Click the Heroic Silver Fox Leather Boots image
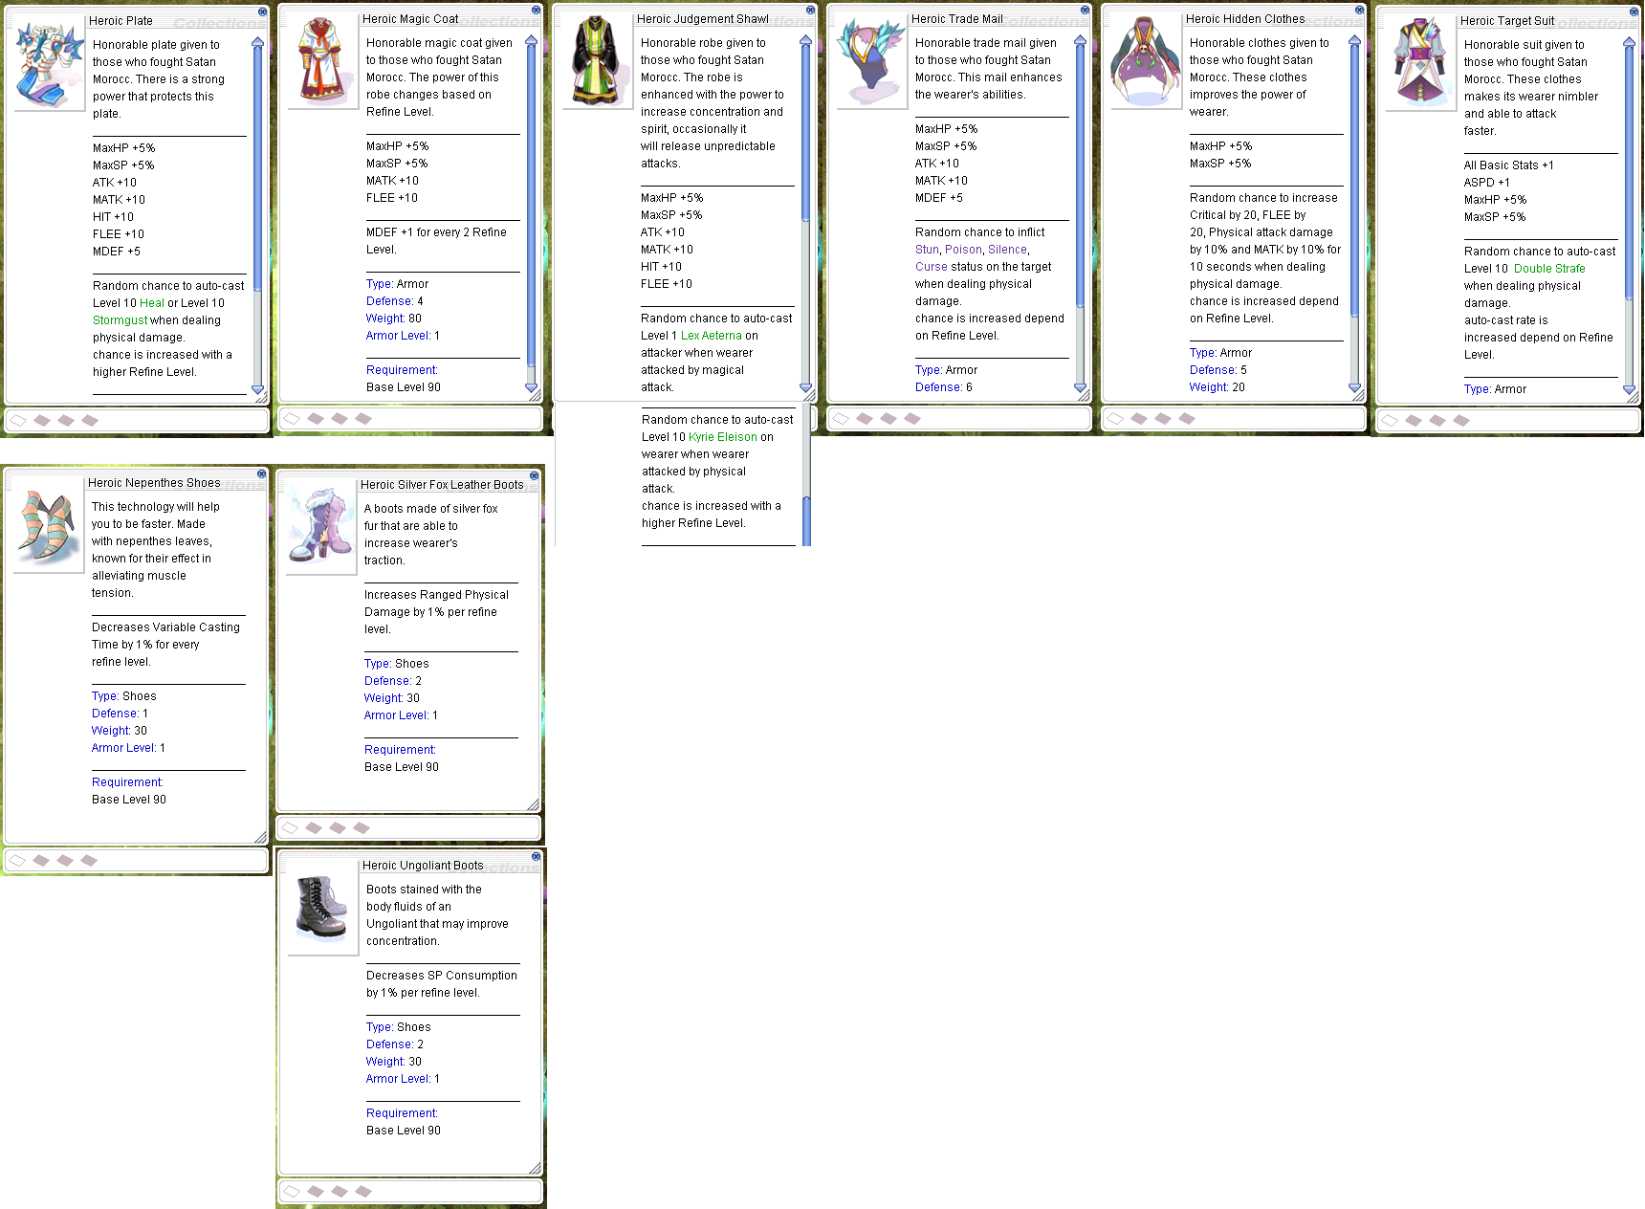 320,531
